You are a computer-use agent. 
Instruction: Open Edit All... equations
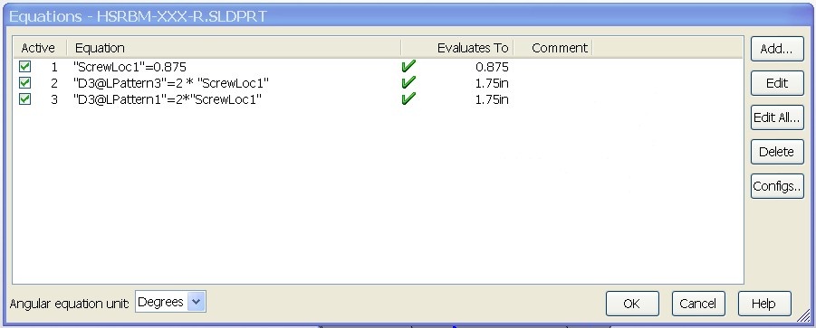tap(777, 117)
